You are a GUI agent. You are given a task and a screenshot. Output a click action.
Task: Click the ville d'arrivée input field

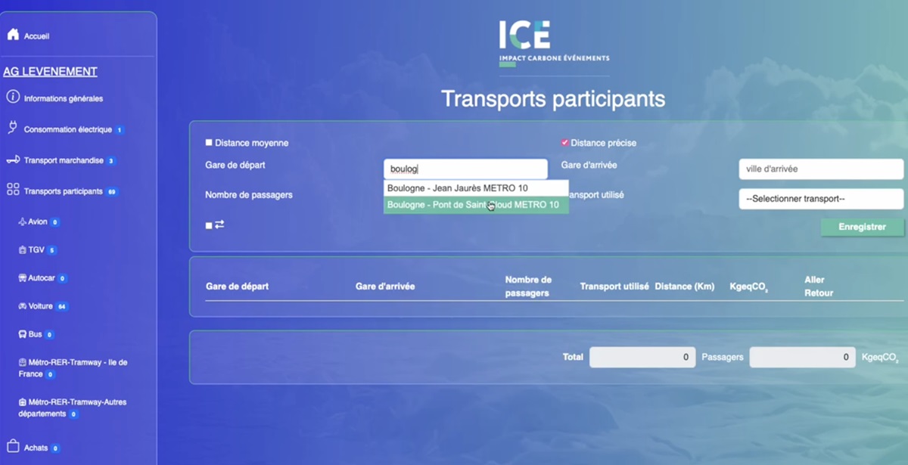[820, 169]
